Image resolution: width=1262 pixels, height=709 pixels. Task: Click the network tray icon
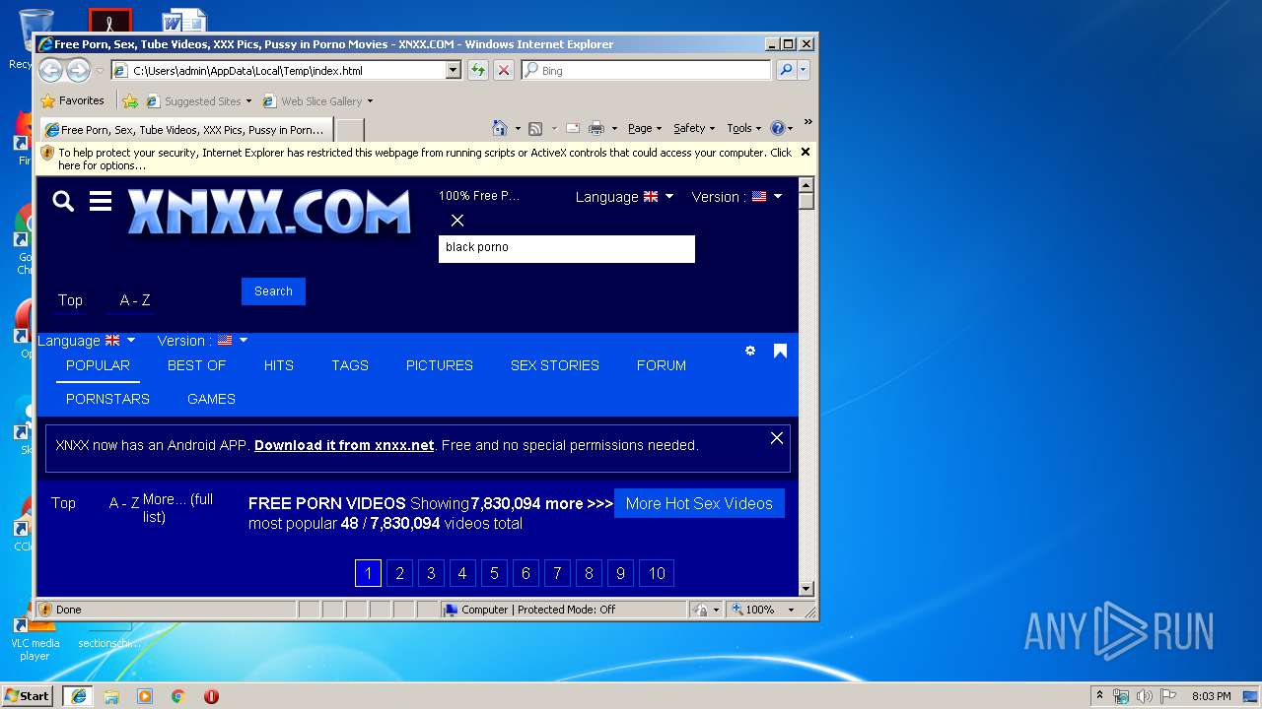coord(1121,696)
